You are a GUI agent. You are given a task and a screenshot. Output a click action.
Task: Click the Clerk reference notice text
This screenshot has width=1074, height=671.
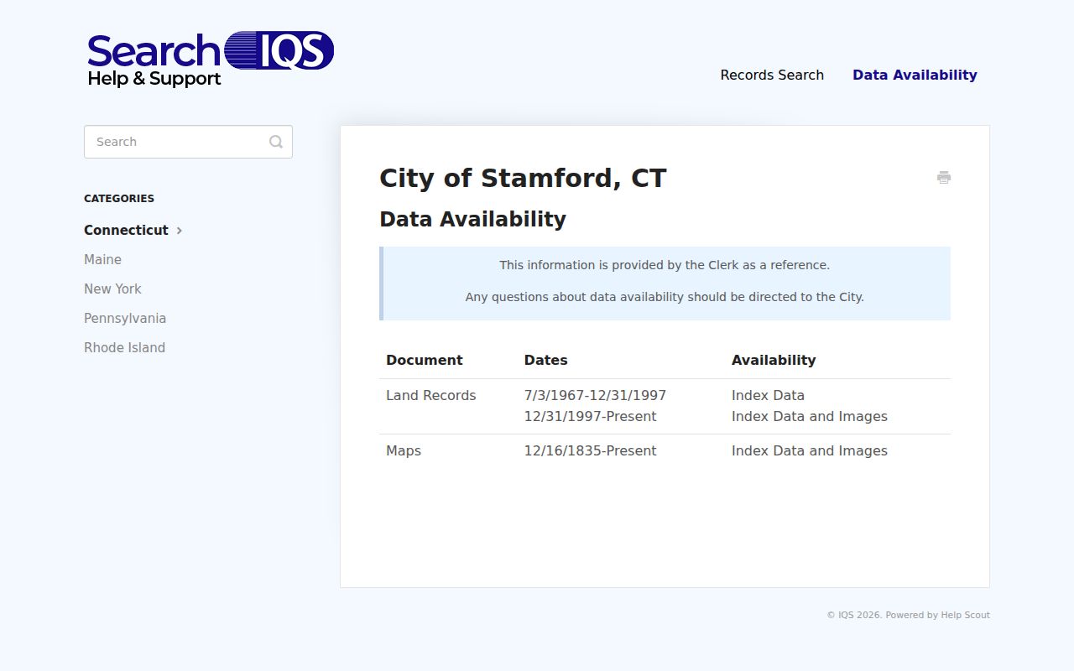(665, 265)
